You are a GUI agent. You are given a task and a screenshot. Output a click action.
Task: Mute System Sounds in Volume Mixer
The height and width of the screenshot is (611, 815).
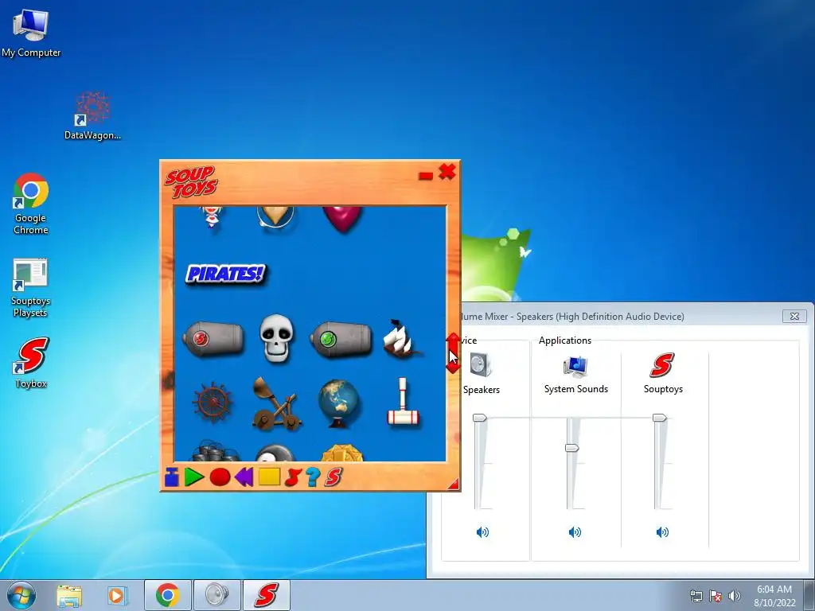tap(575, 532)
